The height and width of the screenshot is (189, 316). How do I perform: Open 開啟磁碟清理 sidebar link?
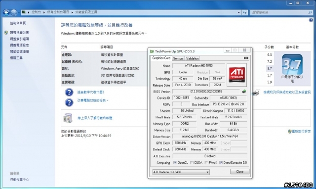tap(19, 51)
